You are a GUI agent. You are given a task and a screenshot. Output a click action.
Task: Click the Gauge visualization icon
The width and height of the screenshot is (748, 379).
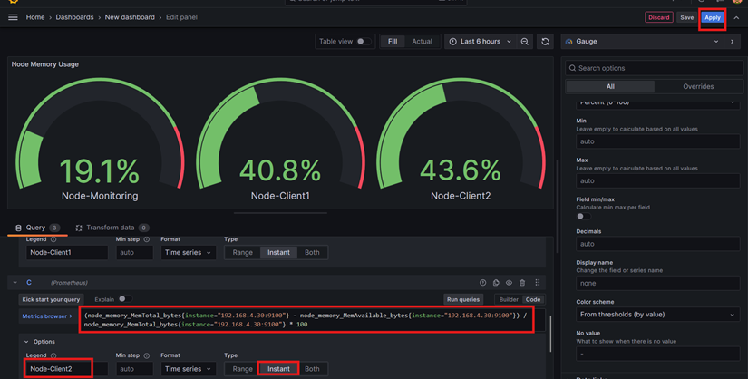[568, 42]
